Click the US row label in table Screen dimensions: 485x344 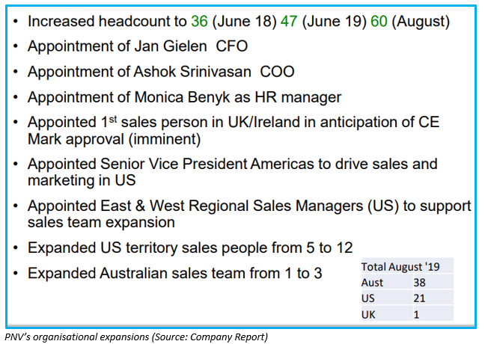point(368,299)
